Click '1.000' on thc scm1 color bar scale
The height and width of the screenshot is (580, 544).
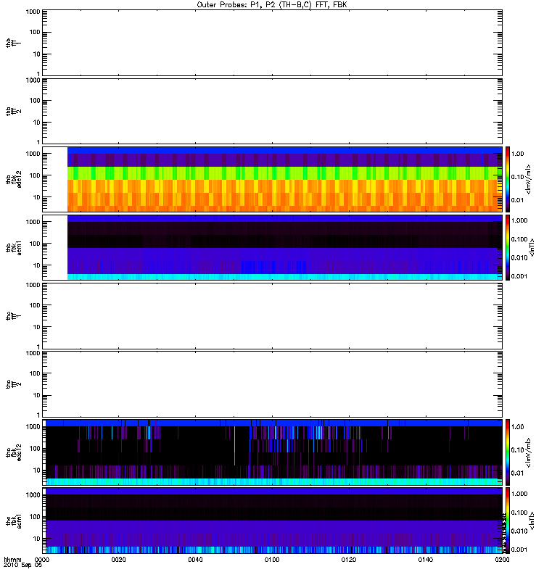(519, 494)
